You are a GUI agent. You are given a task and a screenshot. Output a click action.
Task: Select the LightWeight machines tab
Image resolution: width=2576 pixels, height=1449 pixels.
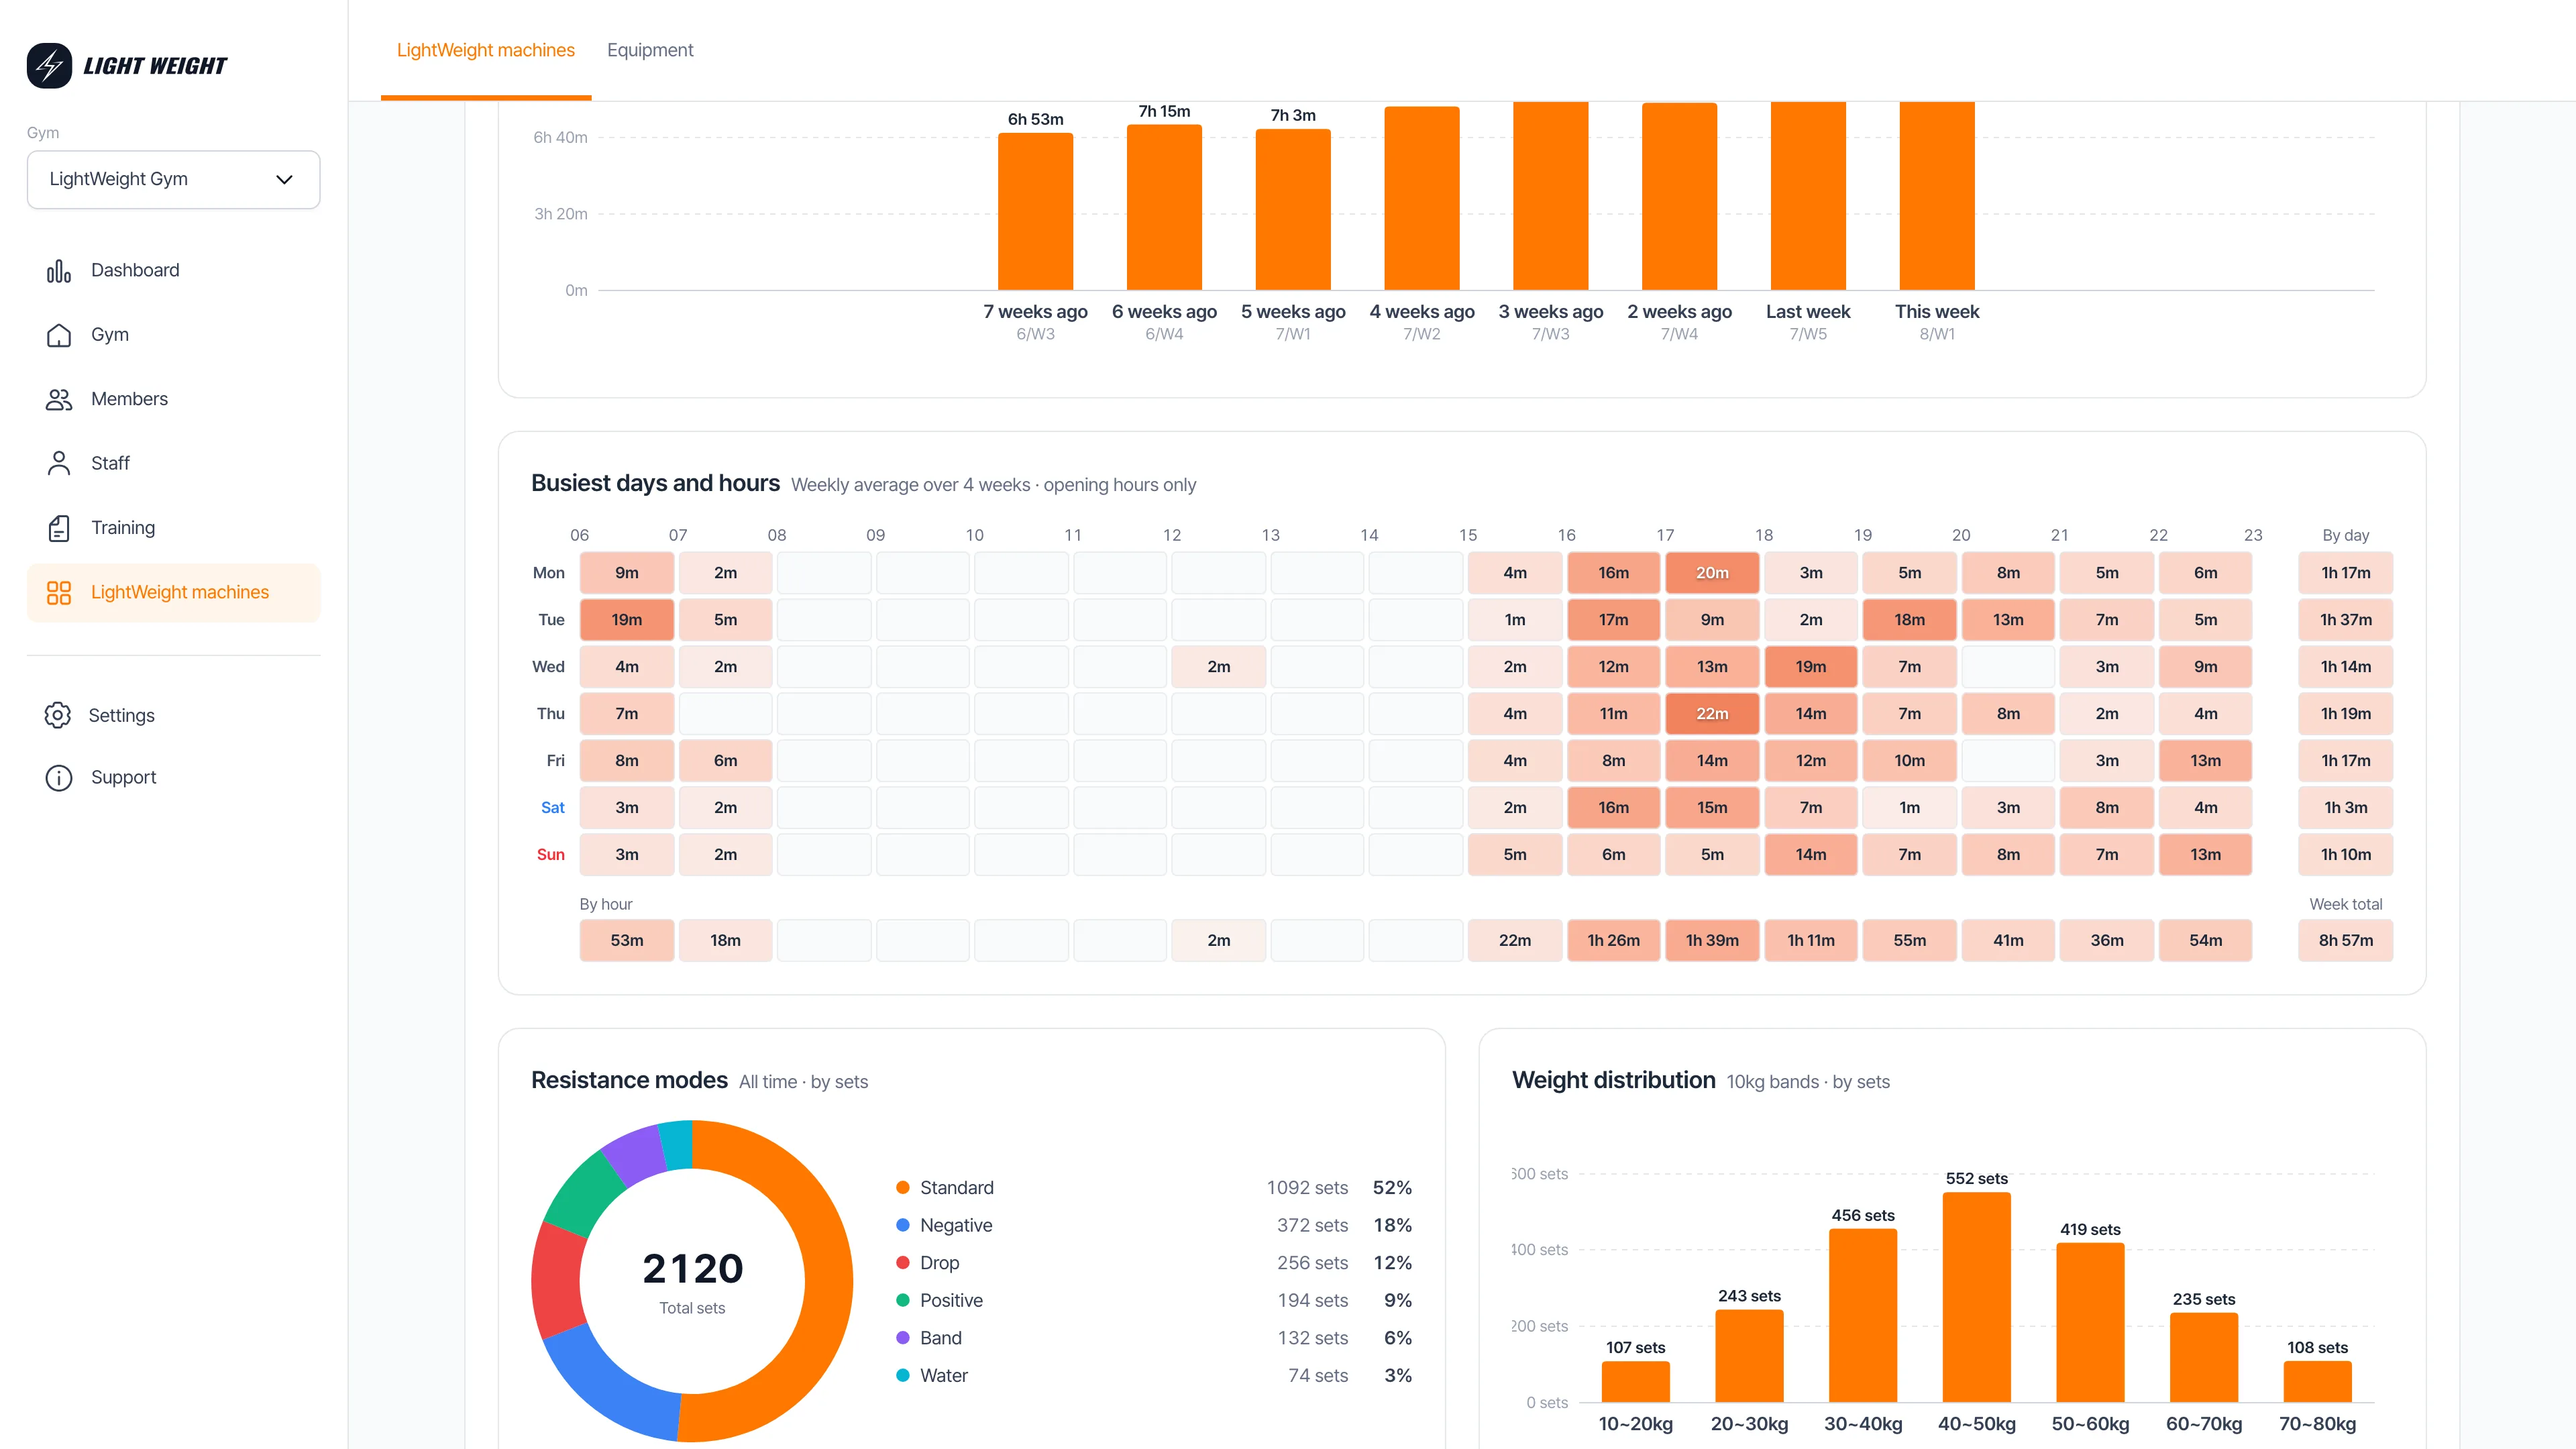point(486,50)
